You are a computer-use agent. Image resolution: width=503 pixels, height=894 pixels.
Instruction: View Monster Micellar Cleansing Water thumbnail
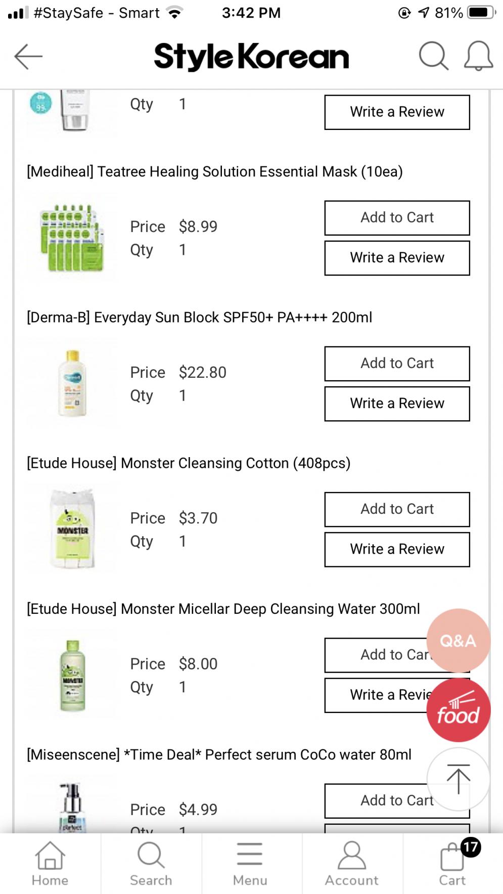click(x=72, y=675)
